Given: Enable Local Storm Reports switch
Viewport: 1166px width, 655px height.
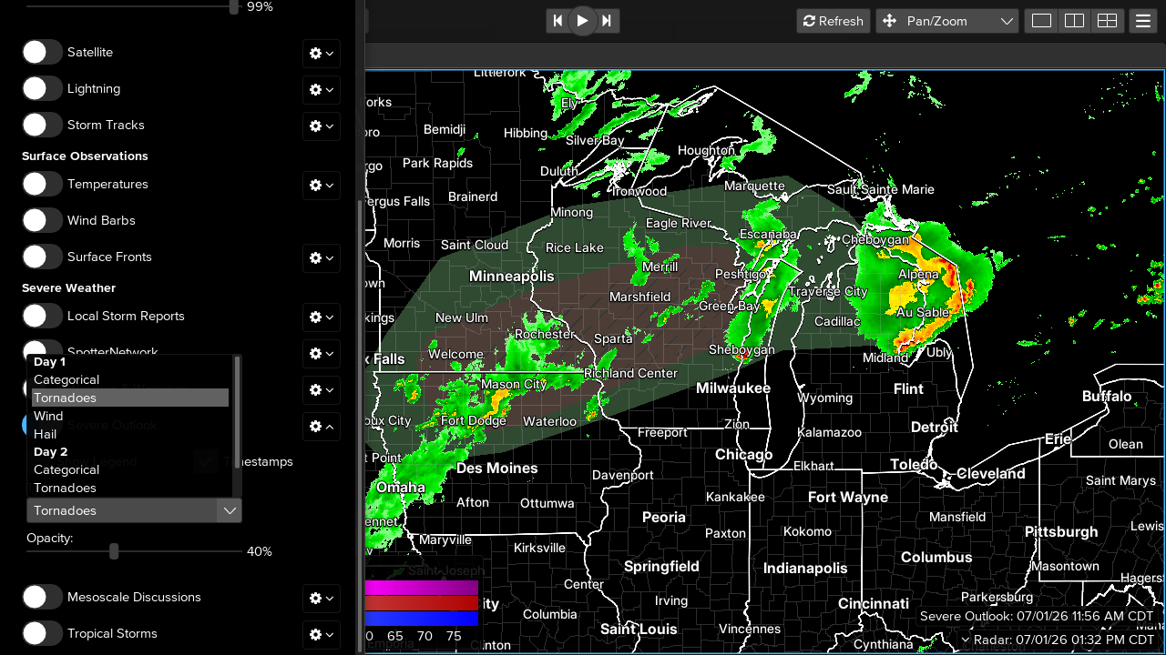Looking at the screenshot, I should [x=43, y=317].
